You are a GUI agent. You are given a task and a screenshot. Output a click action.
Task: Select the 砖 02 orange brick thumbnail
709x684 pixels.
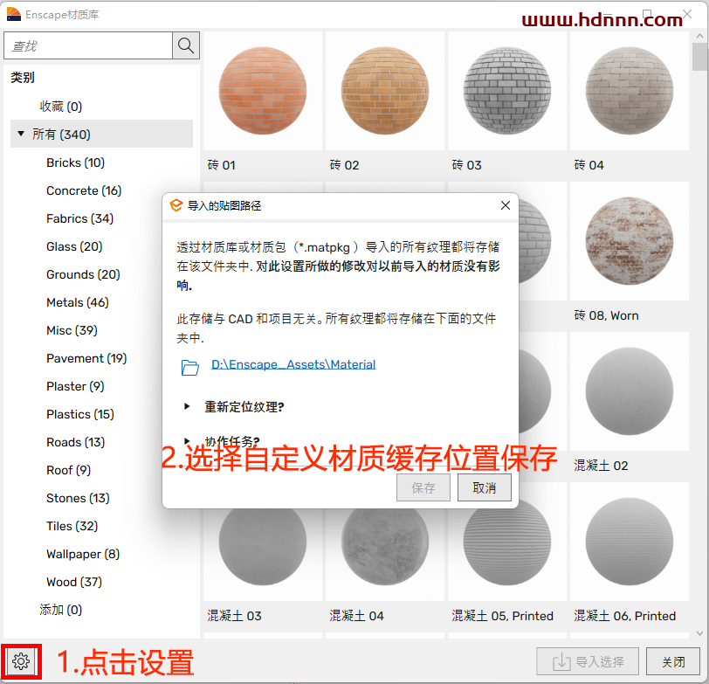click(385, 91)
